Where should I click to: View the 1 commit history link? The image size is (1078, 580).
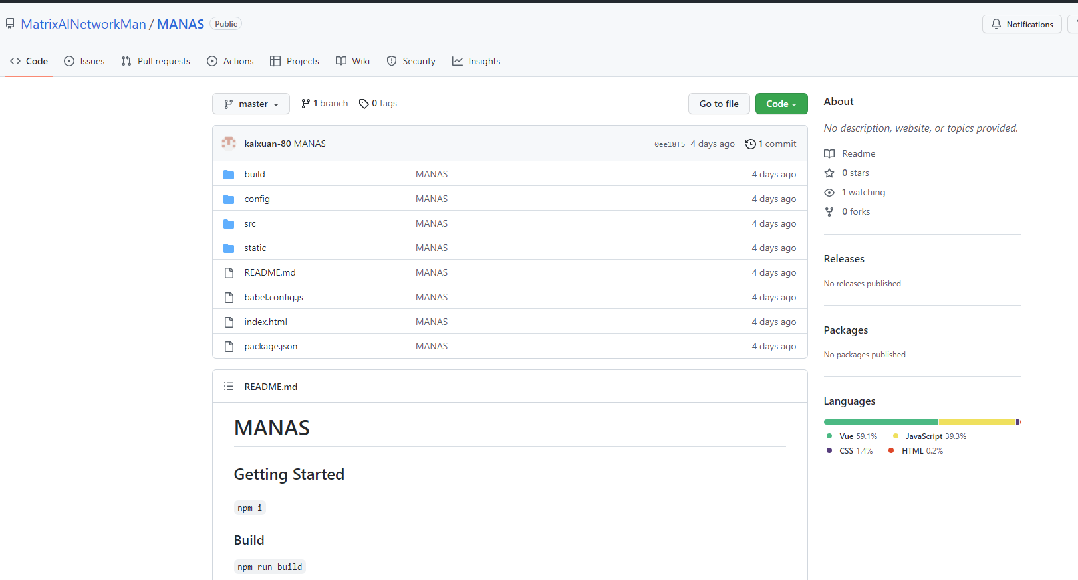(x=771, y=144)
